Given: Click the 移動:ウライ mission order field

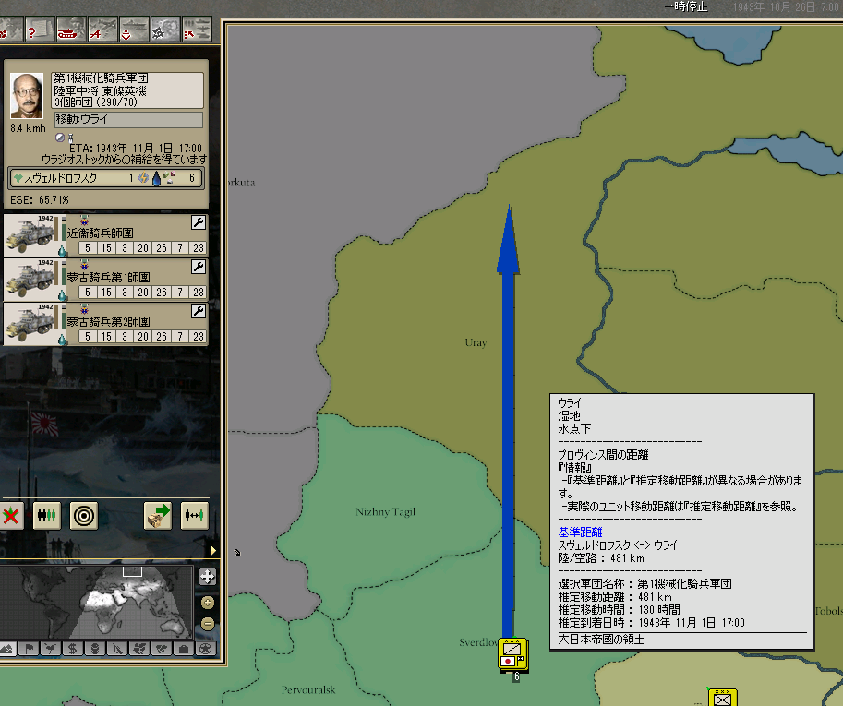Looking at the screenshot, I should [128, 119].
